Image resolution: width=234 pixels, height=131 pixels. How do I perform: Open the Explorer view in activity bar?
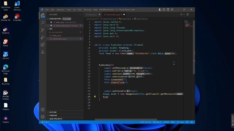[x=43, y=16]
